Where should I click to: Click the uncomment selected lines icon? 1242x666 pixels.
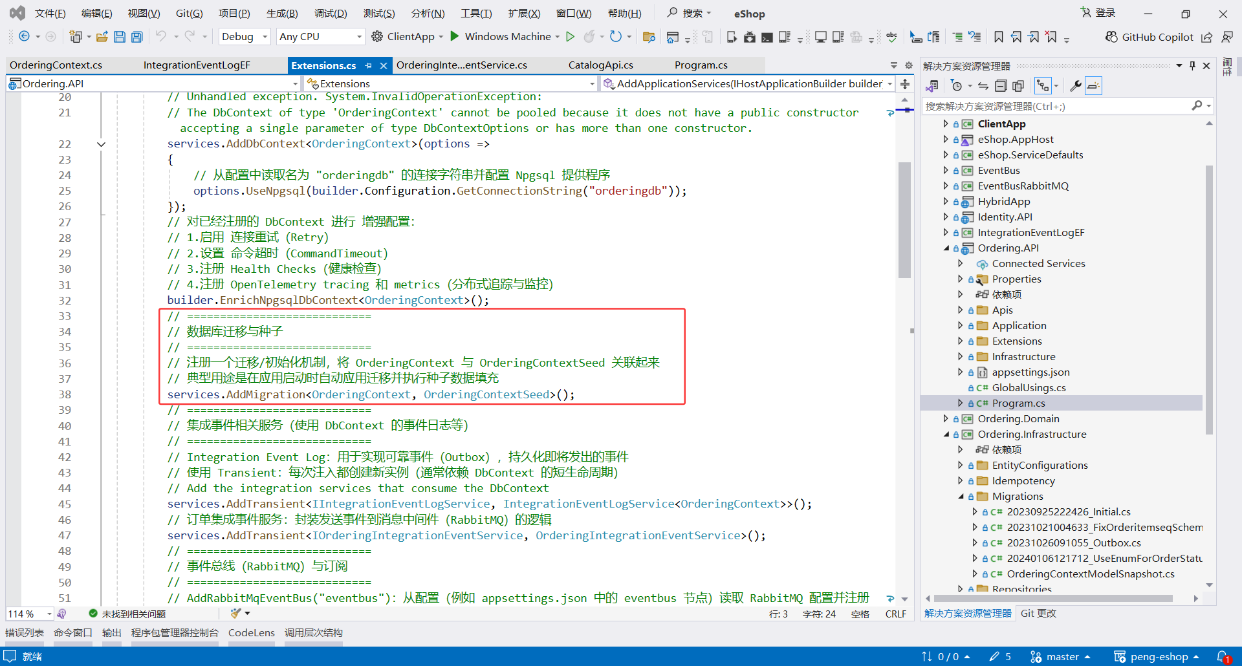[975, 37]
